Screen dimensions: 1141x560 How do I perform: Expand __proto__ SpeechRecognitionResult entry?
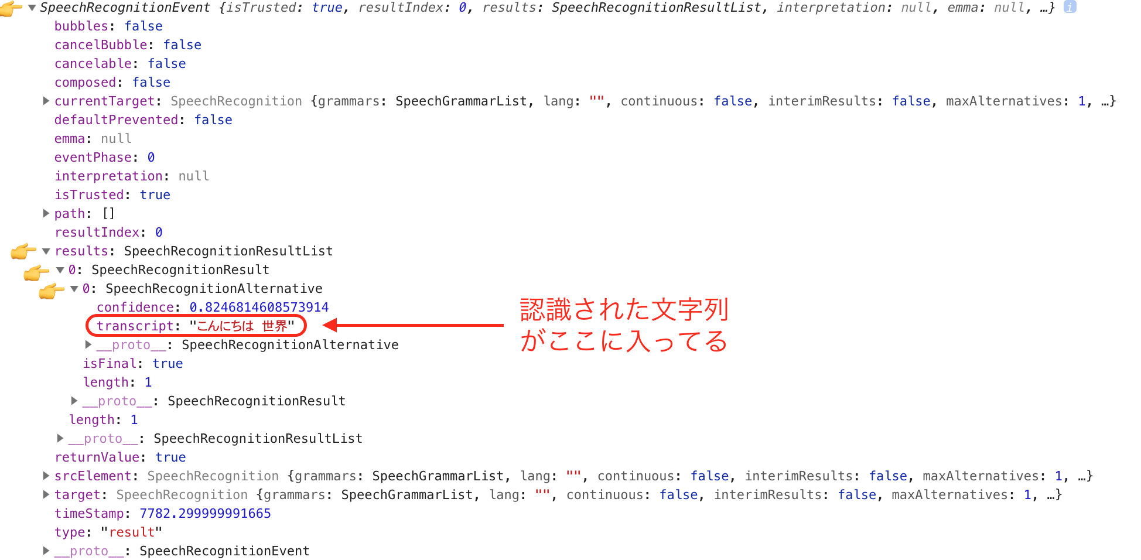[74, 401]
